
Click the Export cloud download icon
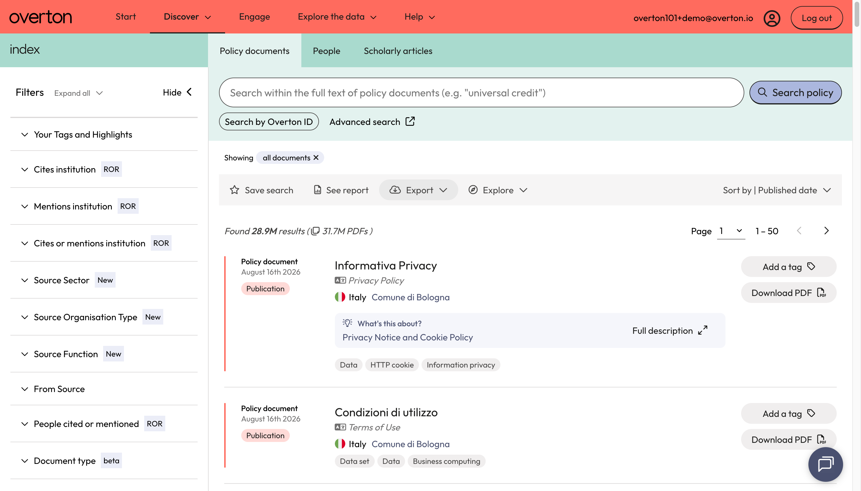pyautogui.click(x=395, y=190)
